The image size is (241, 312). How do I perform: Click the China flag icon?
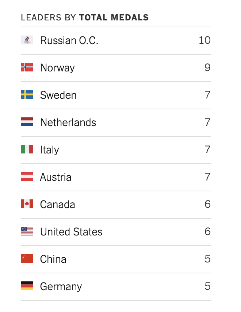pyautogui.click(x=27, y=259)
